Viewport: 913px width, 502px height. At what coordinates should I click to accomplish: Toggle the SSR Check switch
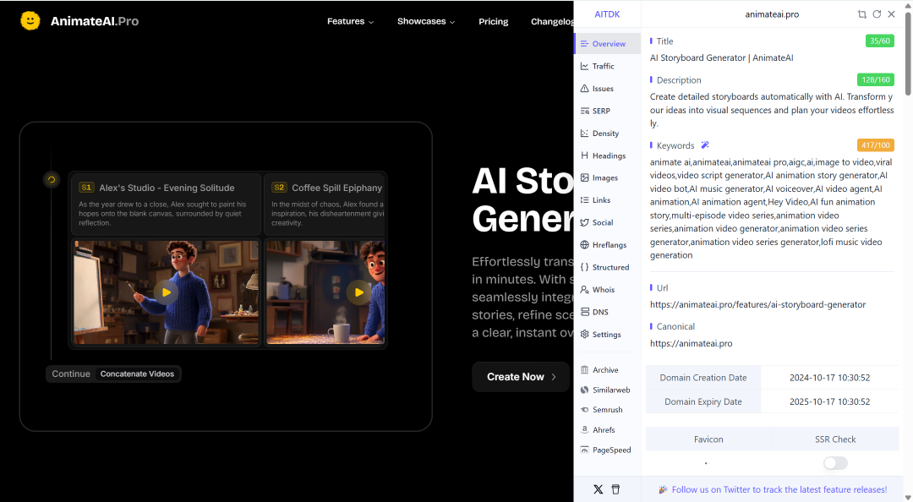coord(835,463)
